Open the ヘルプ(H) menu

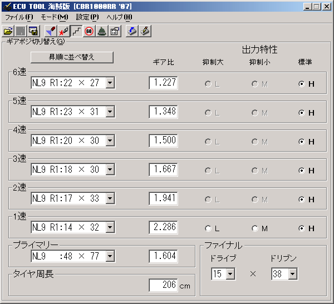click(x=119, y=17)
